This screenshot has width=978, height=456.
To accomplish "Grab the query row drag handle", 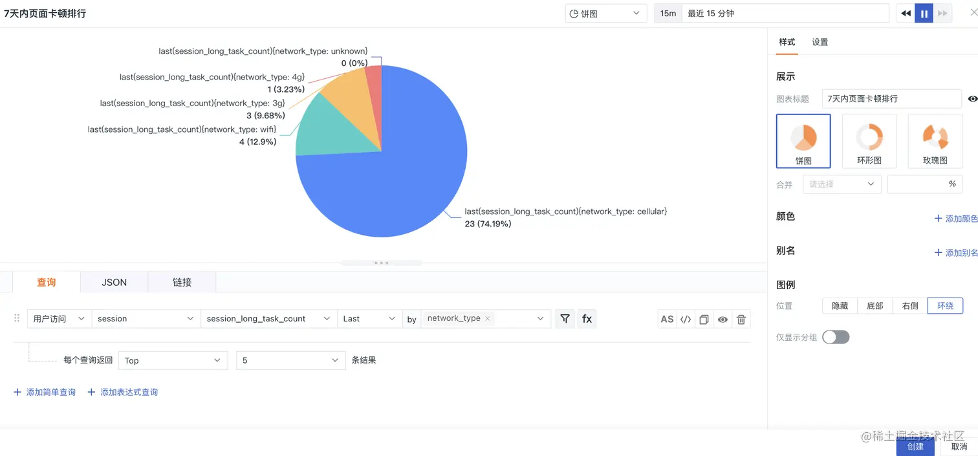I will (17, 318).
